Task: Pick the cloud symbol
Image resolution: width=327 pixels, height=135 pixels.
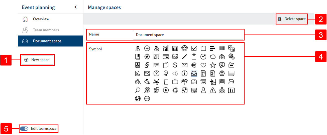Action: click(x=213, y=57)
